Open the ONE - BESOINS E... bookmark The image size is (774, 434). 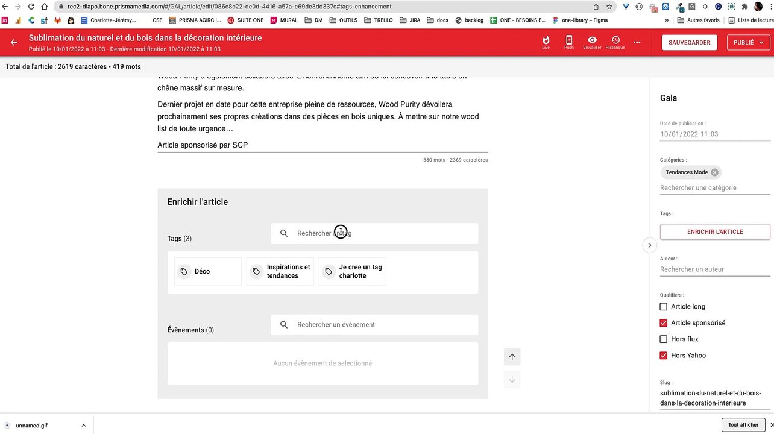518,20
